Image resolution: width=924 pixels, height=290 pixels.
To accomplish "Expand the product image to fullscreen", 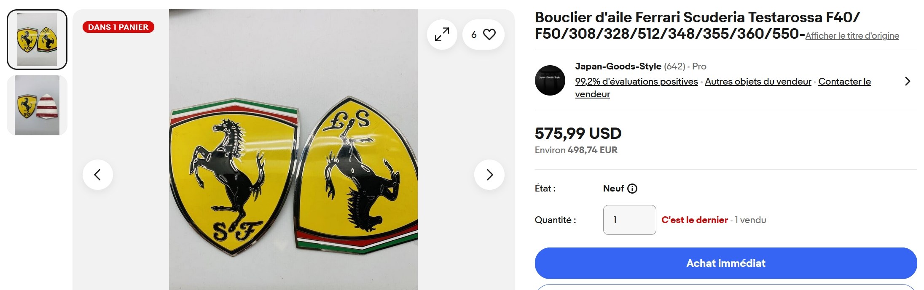I will [x=442, y=35].
